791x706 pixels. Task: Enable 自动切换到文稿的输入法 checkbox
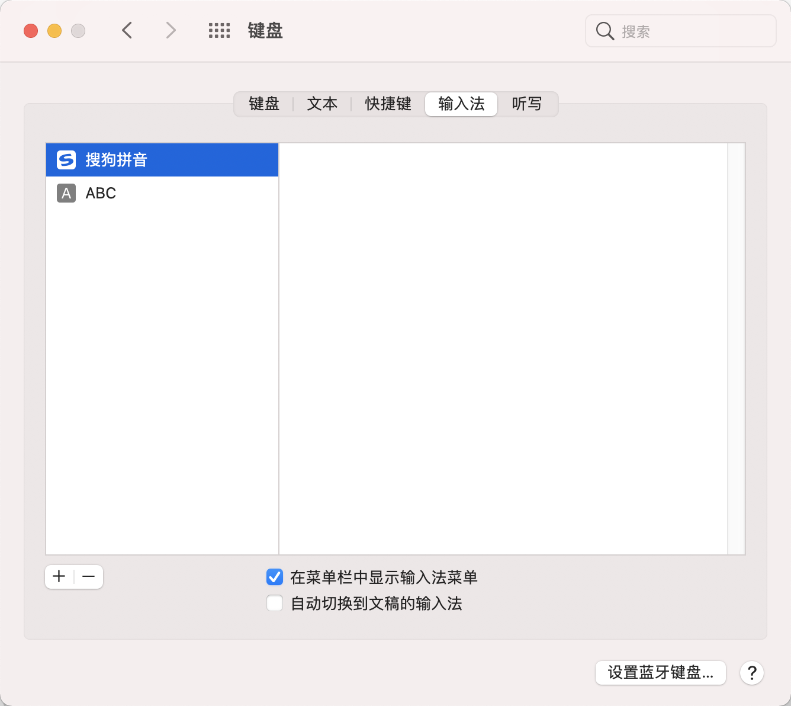pyautogui.click(x=275, y=603)
